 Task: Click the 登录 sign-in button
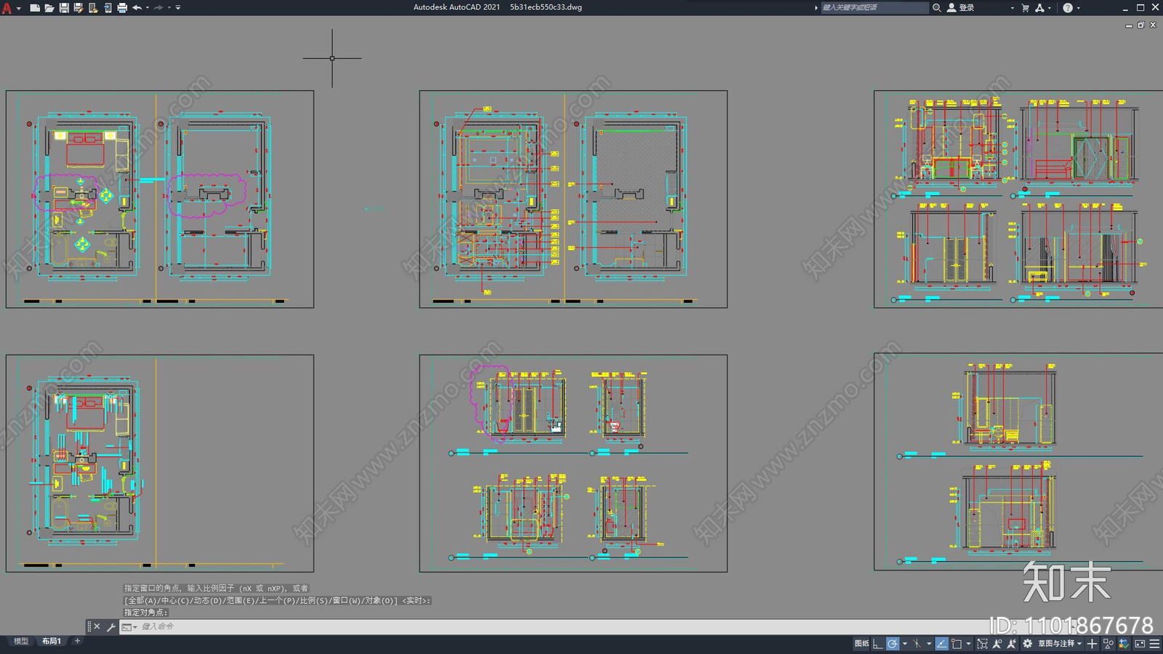pos(961,7)
